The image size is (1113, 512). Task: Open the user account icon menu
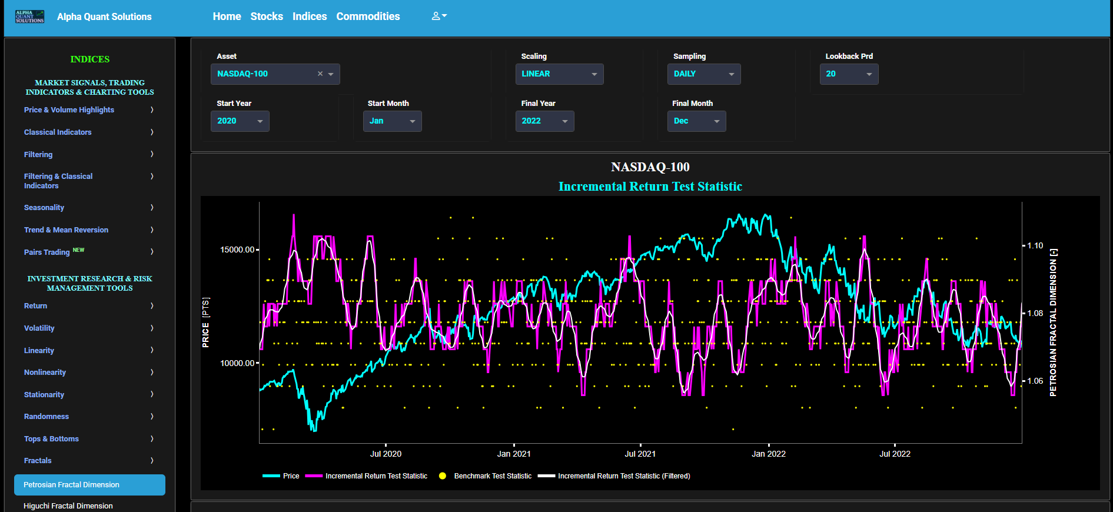(x=439, y=16)
